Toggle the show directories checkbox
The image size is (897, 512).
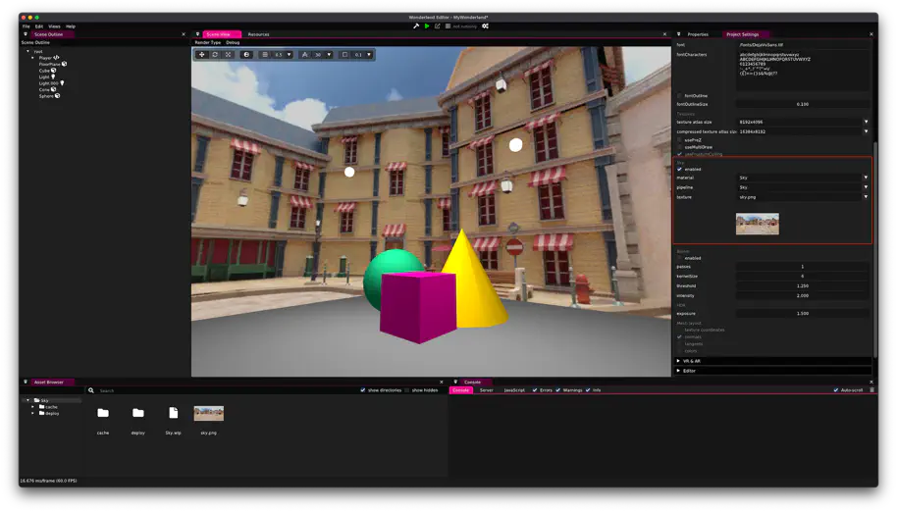[363, 390]
